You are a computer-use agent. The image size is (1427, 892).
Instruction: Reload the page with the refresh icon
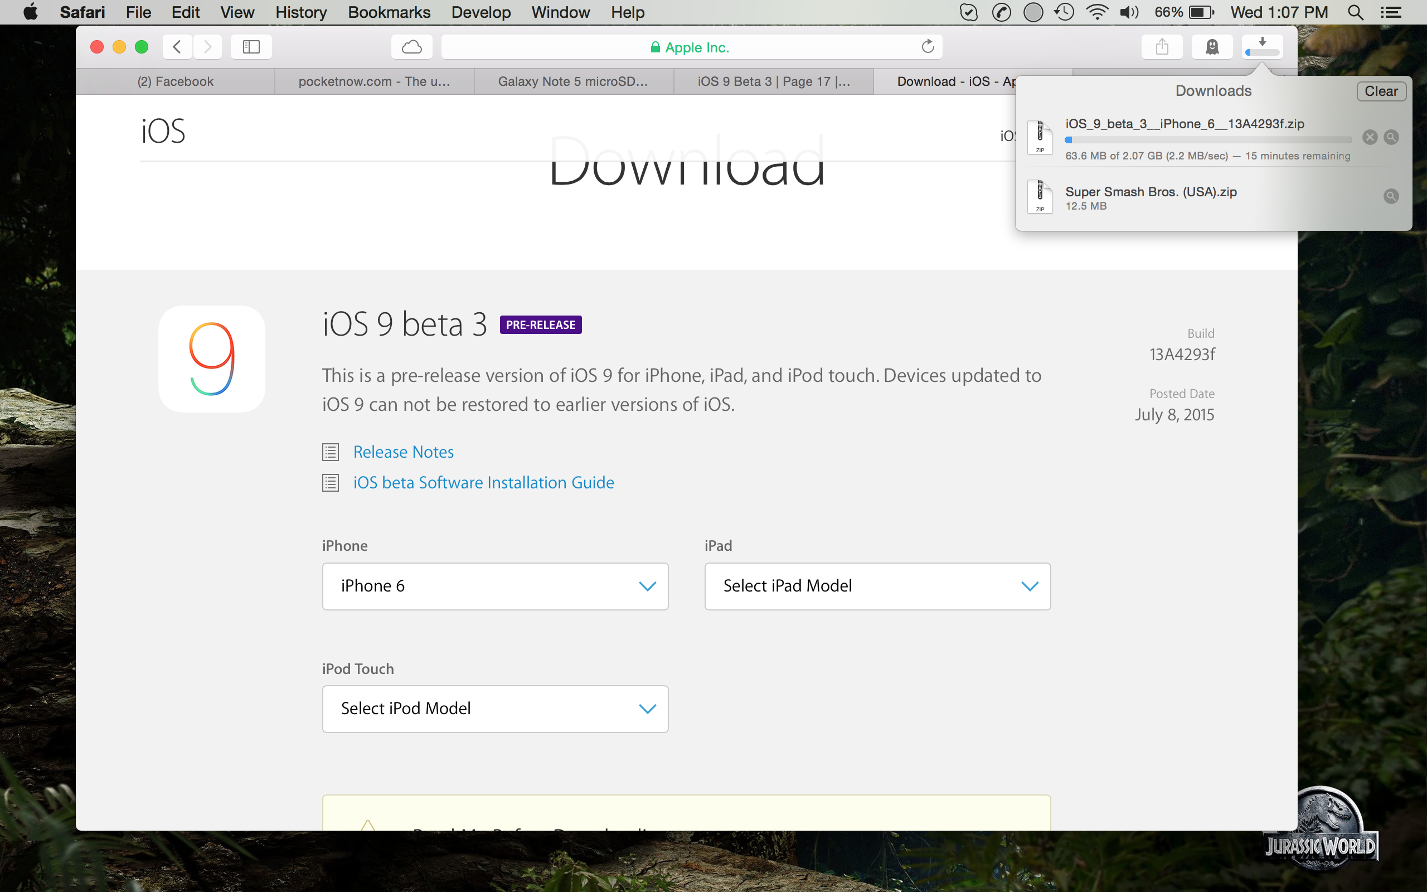coord(928,47)
